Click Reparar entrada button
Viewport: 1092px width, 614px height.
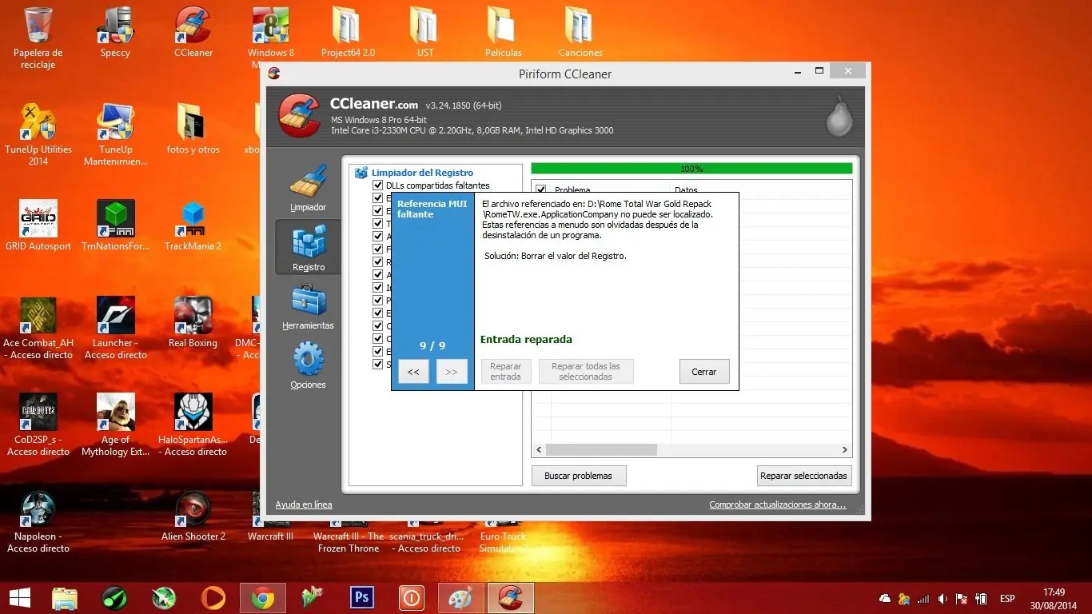point(506,372)
